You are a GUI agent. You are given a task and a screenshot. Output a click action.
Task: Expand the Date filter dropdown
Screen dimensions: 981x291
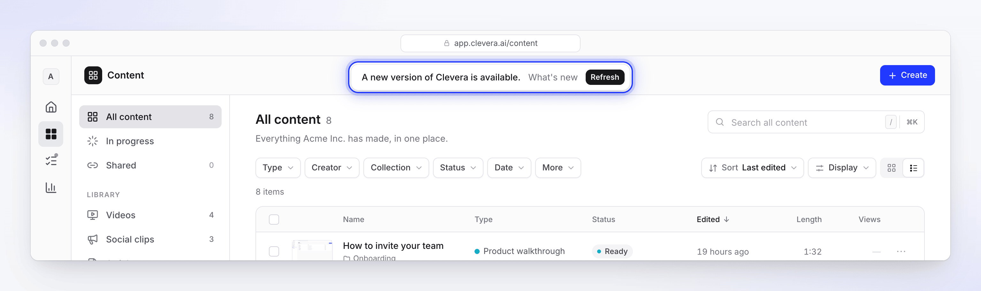509,168
